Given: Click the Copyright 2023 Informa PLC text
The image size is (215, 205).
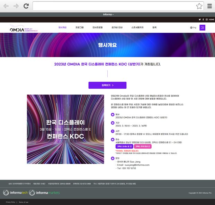Looking at the screenshot, I should point(200,193).
